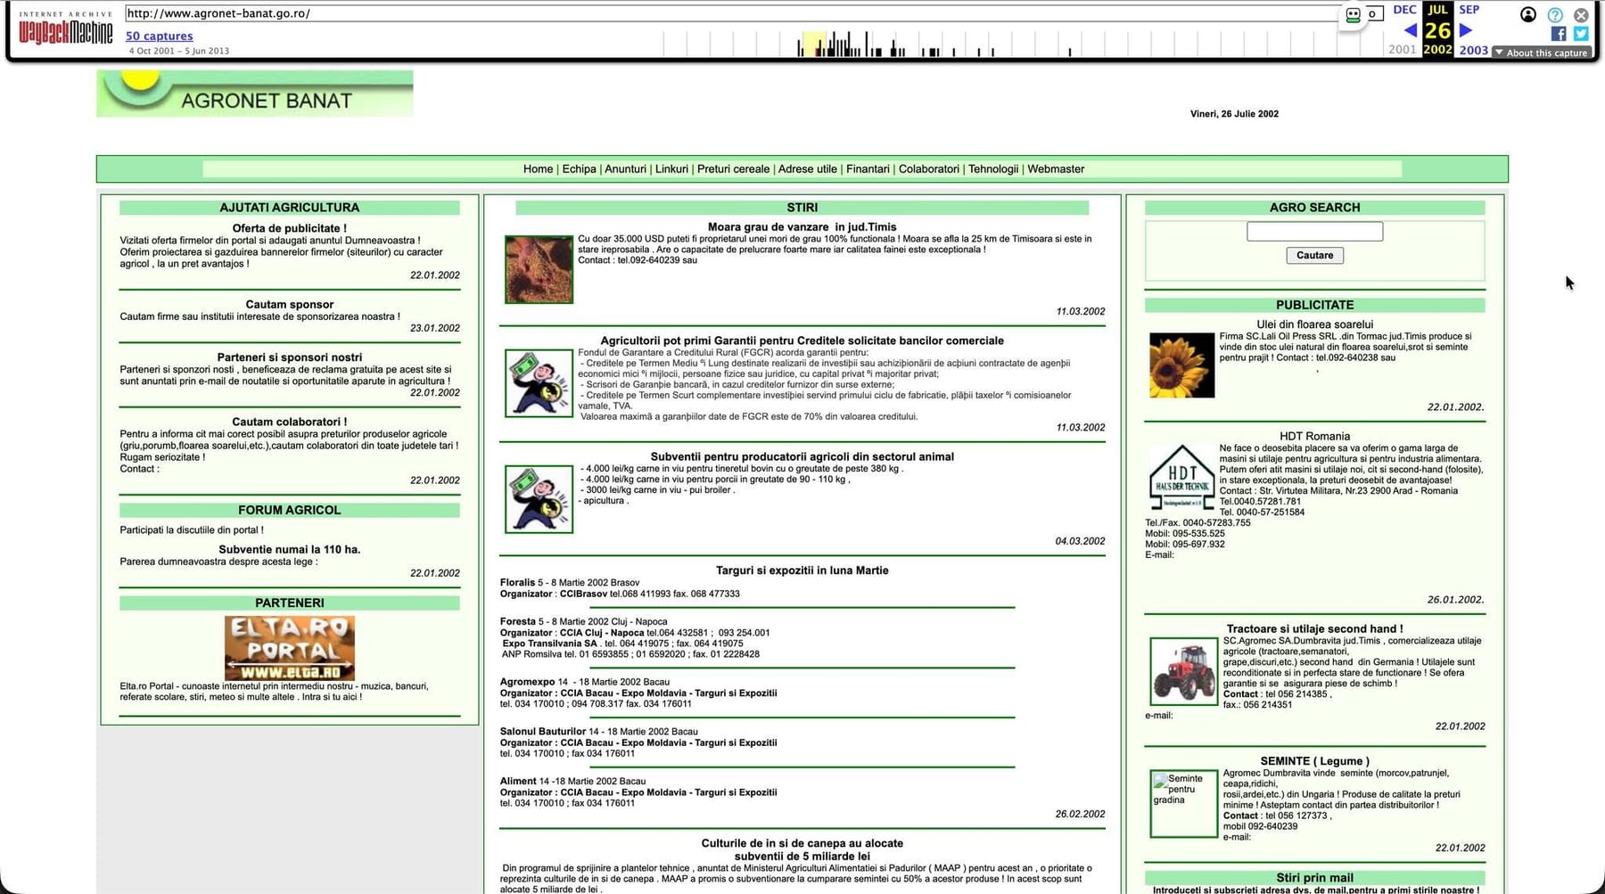Open the Wayback help question-mark icon
This screenshot has width=1605, height=894.
pos(1555,15)
